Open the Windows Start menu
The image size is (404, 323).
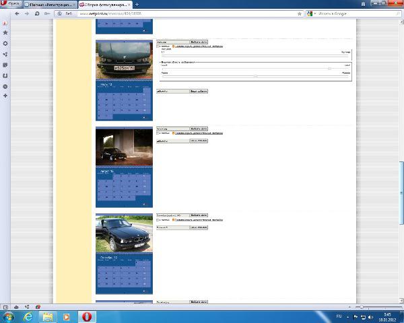pos(8,317)
